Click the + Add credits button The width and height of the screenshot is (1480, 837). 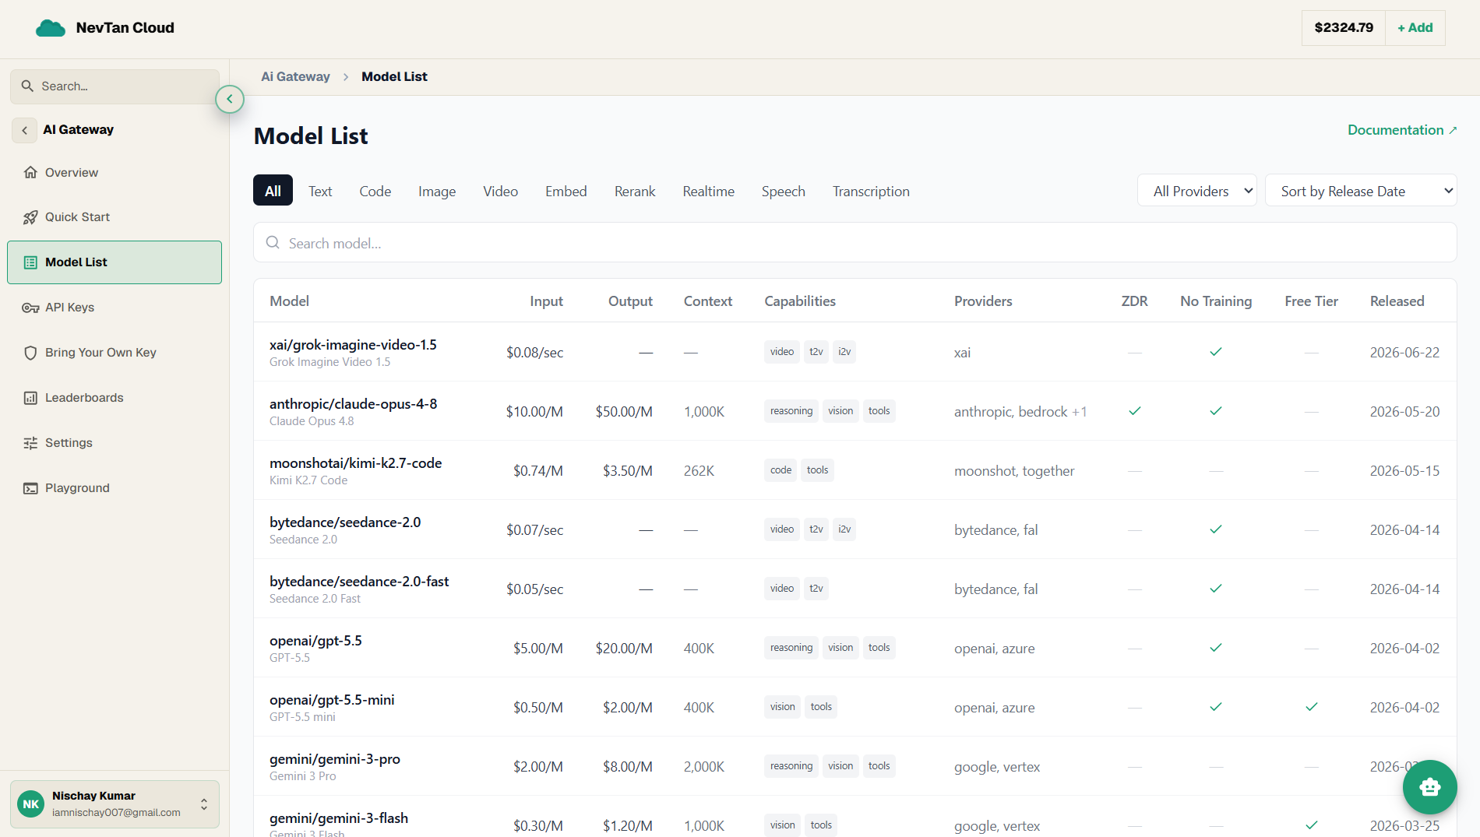coord(1415,28)
